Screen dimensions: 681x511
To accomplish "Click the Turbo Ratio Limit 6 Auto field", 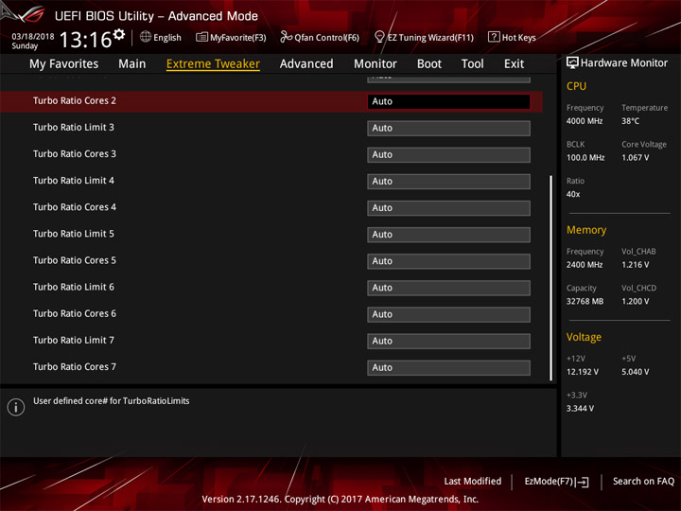I will [x=448, y=288].
